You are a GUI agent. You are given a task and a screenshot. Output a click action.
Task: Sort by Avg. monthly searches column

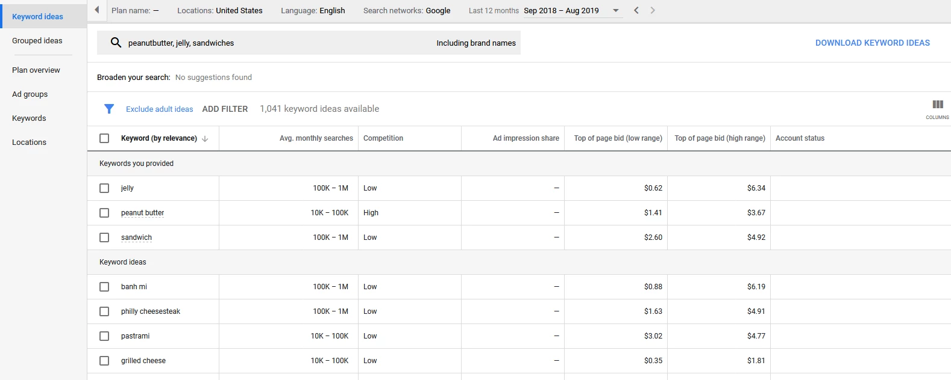pyautogui.click(x=316, y=138)
